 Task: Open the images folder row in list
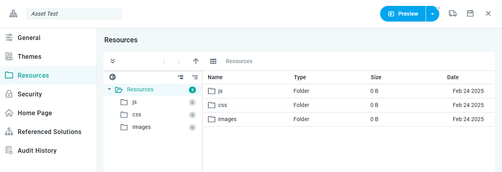click(x=227, y=119)
